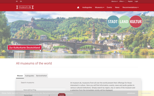Viewport: 154px width, 96px height.
Task: Open the Register link
Action: [130, 1]
